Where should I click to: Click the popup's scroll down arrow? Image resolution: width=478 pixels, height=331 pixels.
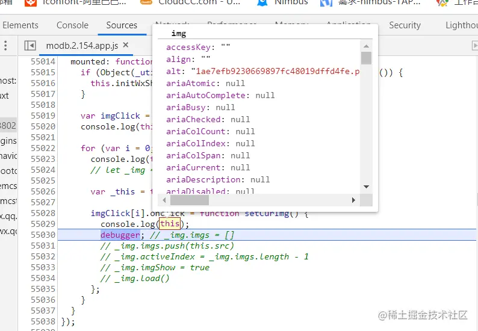click(367, 187)
